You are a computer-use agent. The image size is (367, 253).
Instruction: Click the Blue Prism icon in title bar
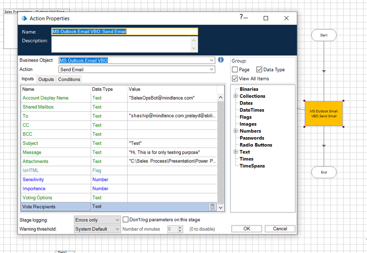coord(24,18)
